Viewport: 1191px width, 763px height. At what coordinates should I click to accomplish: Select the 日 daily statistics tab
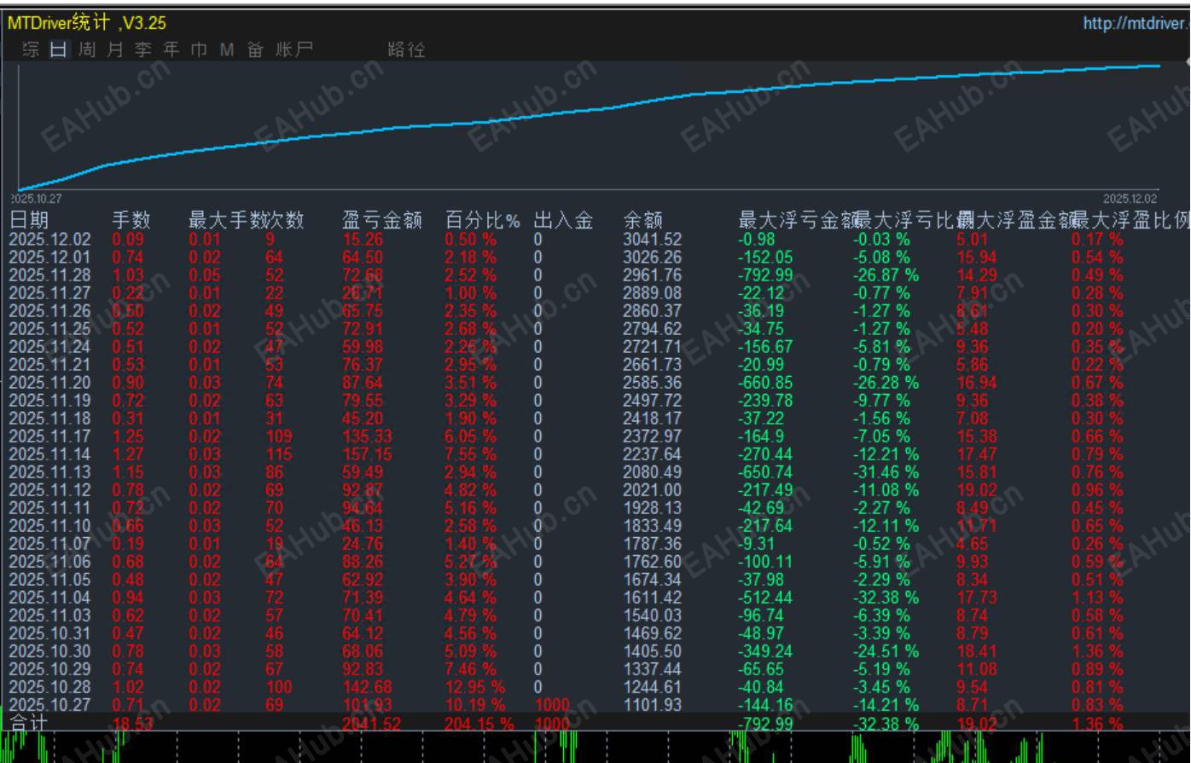(58, 49)
